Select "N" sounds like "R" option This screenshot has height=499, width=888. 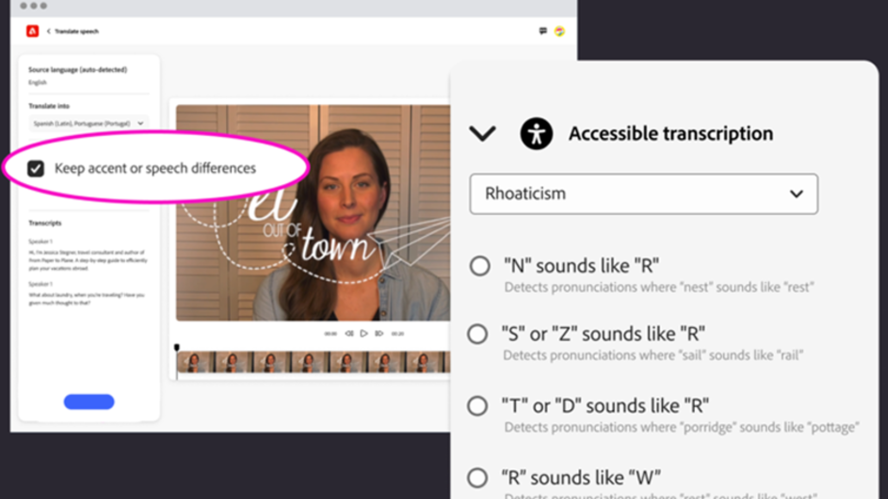(x=480, y=266)
